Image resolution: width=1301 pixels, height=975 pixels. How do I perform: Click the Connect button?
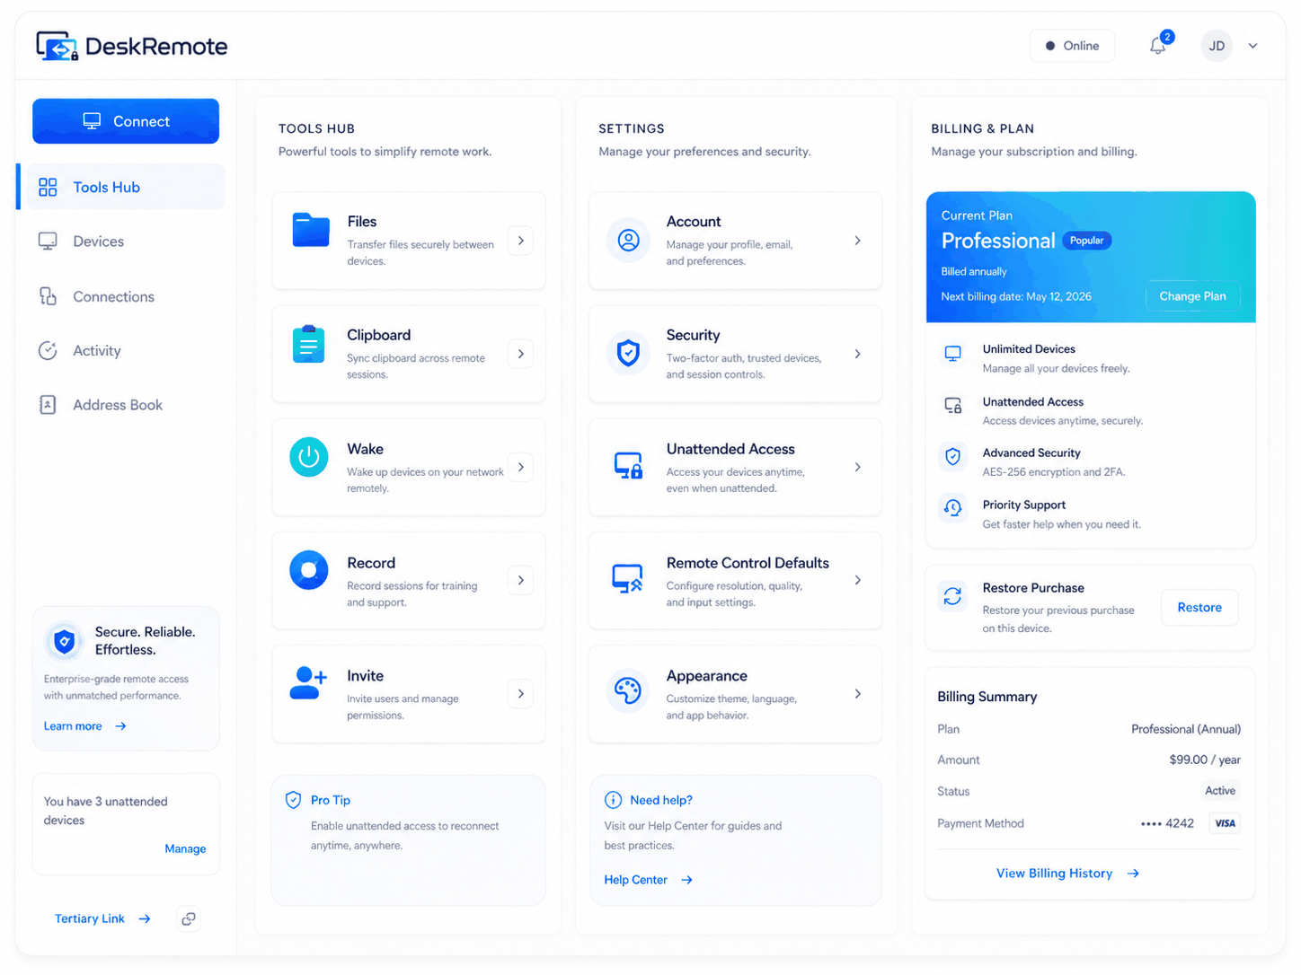click(126, 121)
